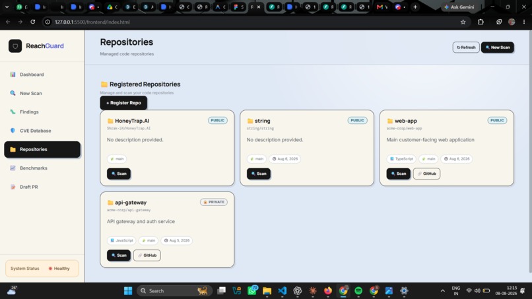Click the string card folder icon

[250, 121]
